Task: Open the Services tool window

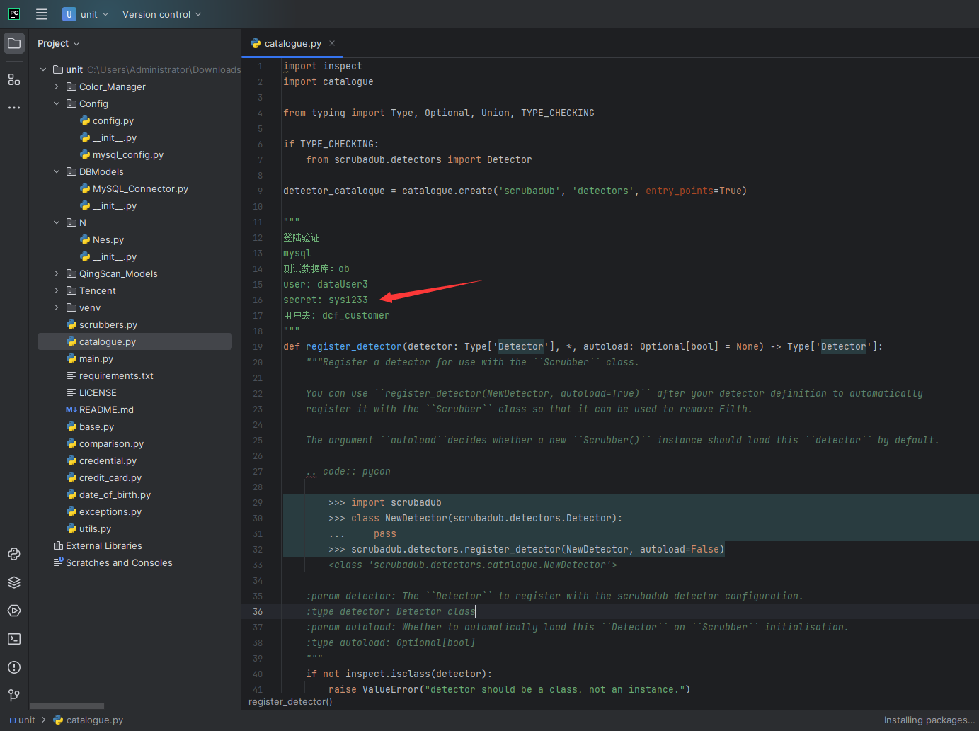Action: tap(14, 611)
